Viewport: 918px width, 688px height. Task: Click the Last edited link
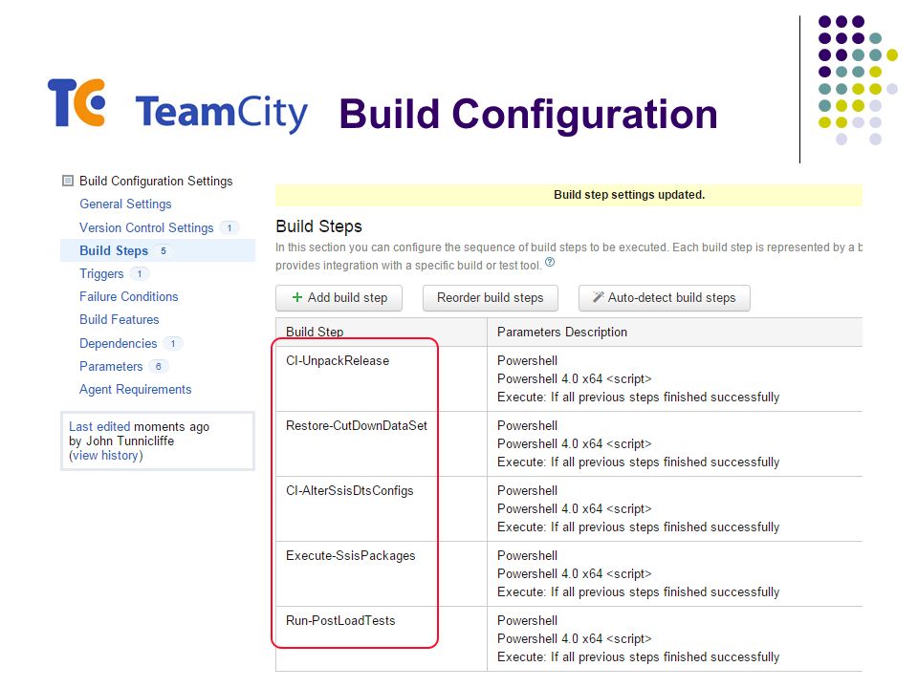click(x=99, y=426)
